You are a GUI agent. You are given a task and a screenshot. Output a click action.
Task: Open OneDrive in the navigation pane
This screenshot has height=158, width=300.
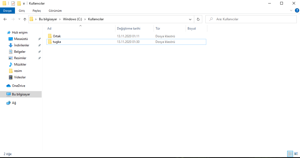(18, 86)
